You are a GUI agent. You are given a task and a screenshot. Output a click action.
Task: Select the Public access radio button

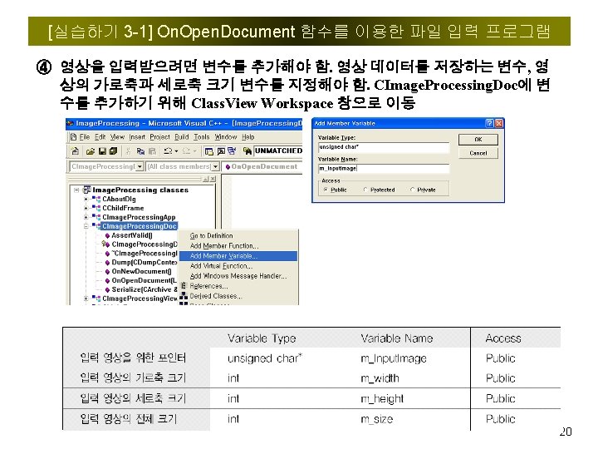(326, 190)
